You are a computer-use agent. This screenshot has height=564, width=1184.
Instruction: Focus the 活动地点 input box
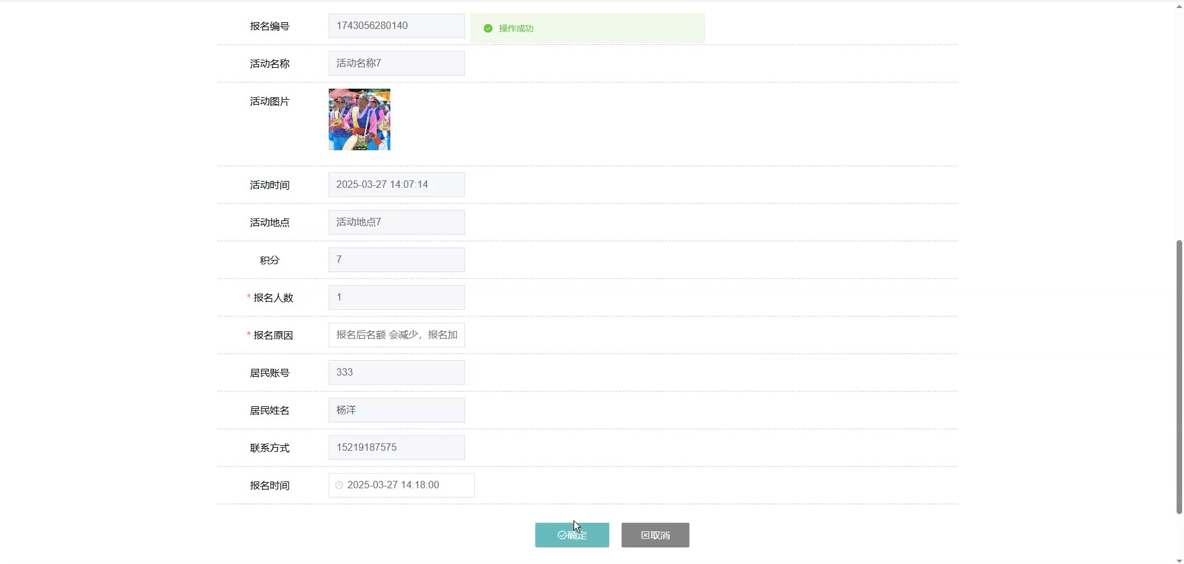pos(397,222)
